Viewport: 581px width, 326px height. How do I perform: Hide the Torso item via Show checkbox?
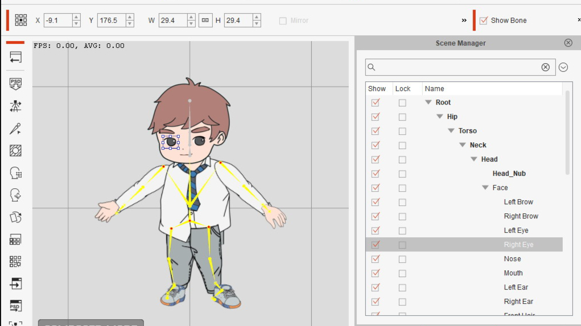coord(376,131)
